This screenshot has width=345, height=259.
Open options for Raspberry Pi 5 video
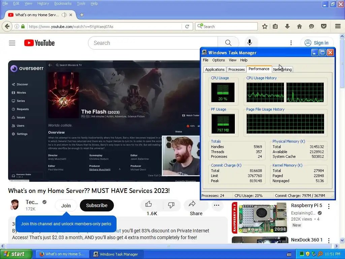(329, 206)
